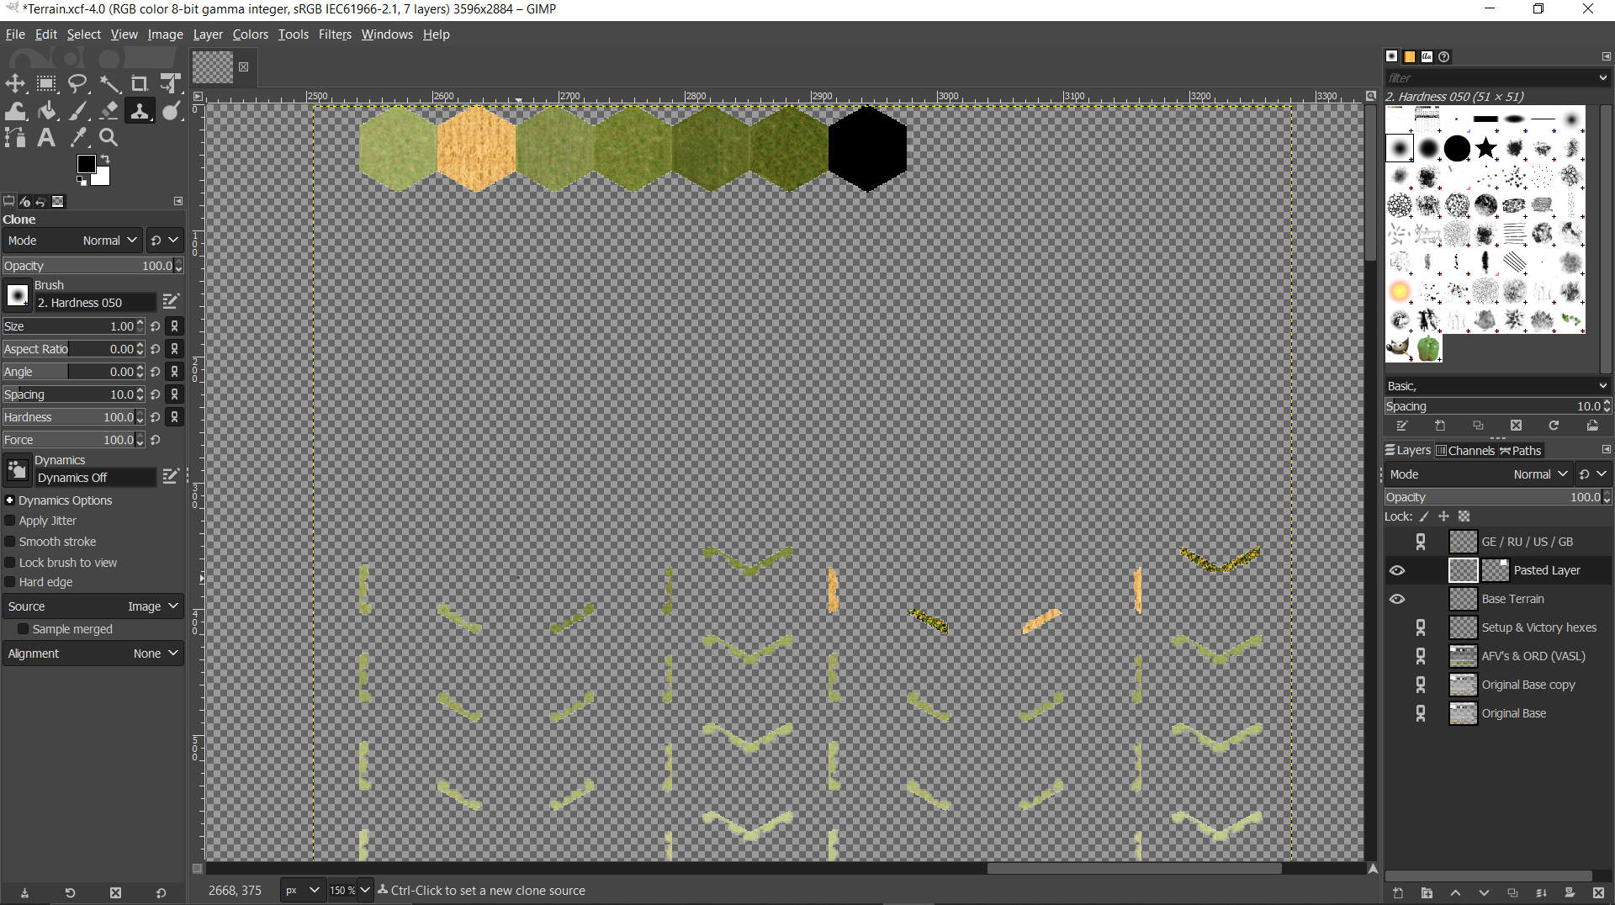The height and width of the screenshot is (905, 1615).
Task: Select the Zoom magnifier tool
Action: (109, 137)
